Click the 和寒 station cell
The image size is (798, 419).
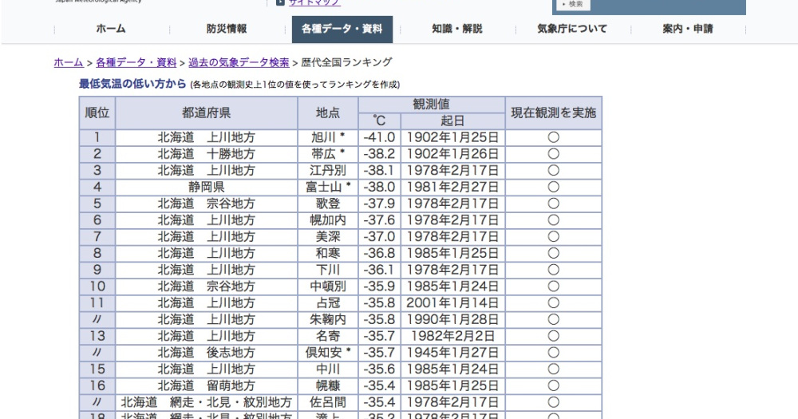pyautogui.click(x=328, y=254)
